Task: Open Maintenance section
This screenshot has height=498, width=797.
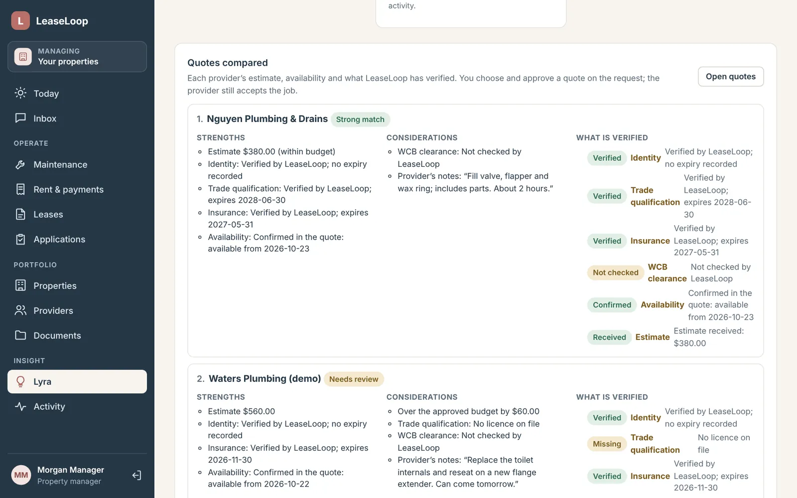Action: click(77, 164)
